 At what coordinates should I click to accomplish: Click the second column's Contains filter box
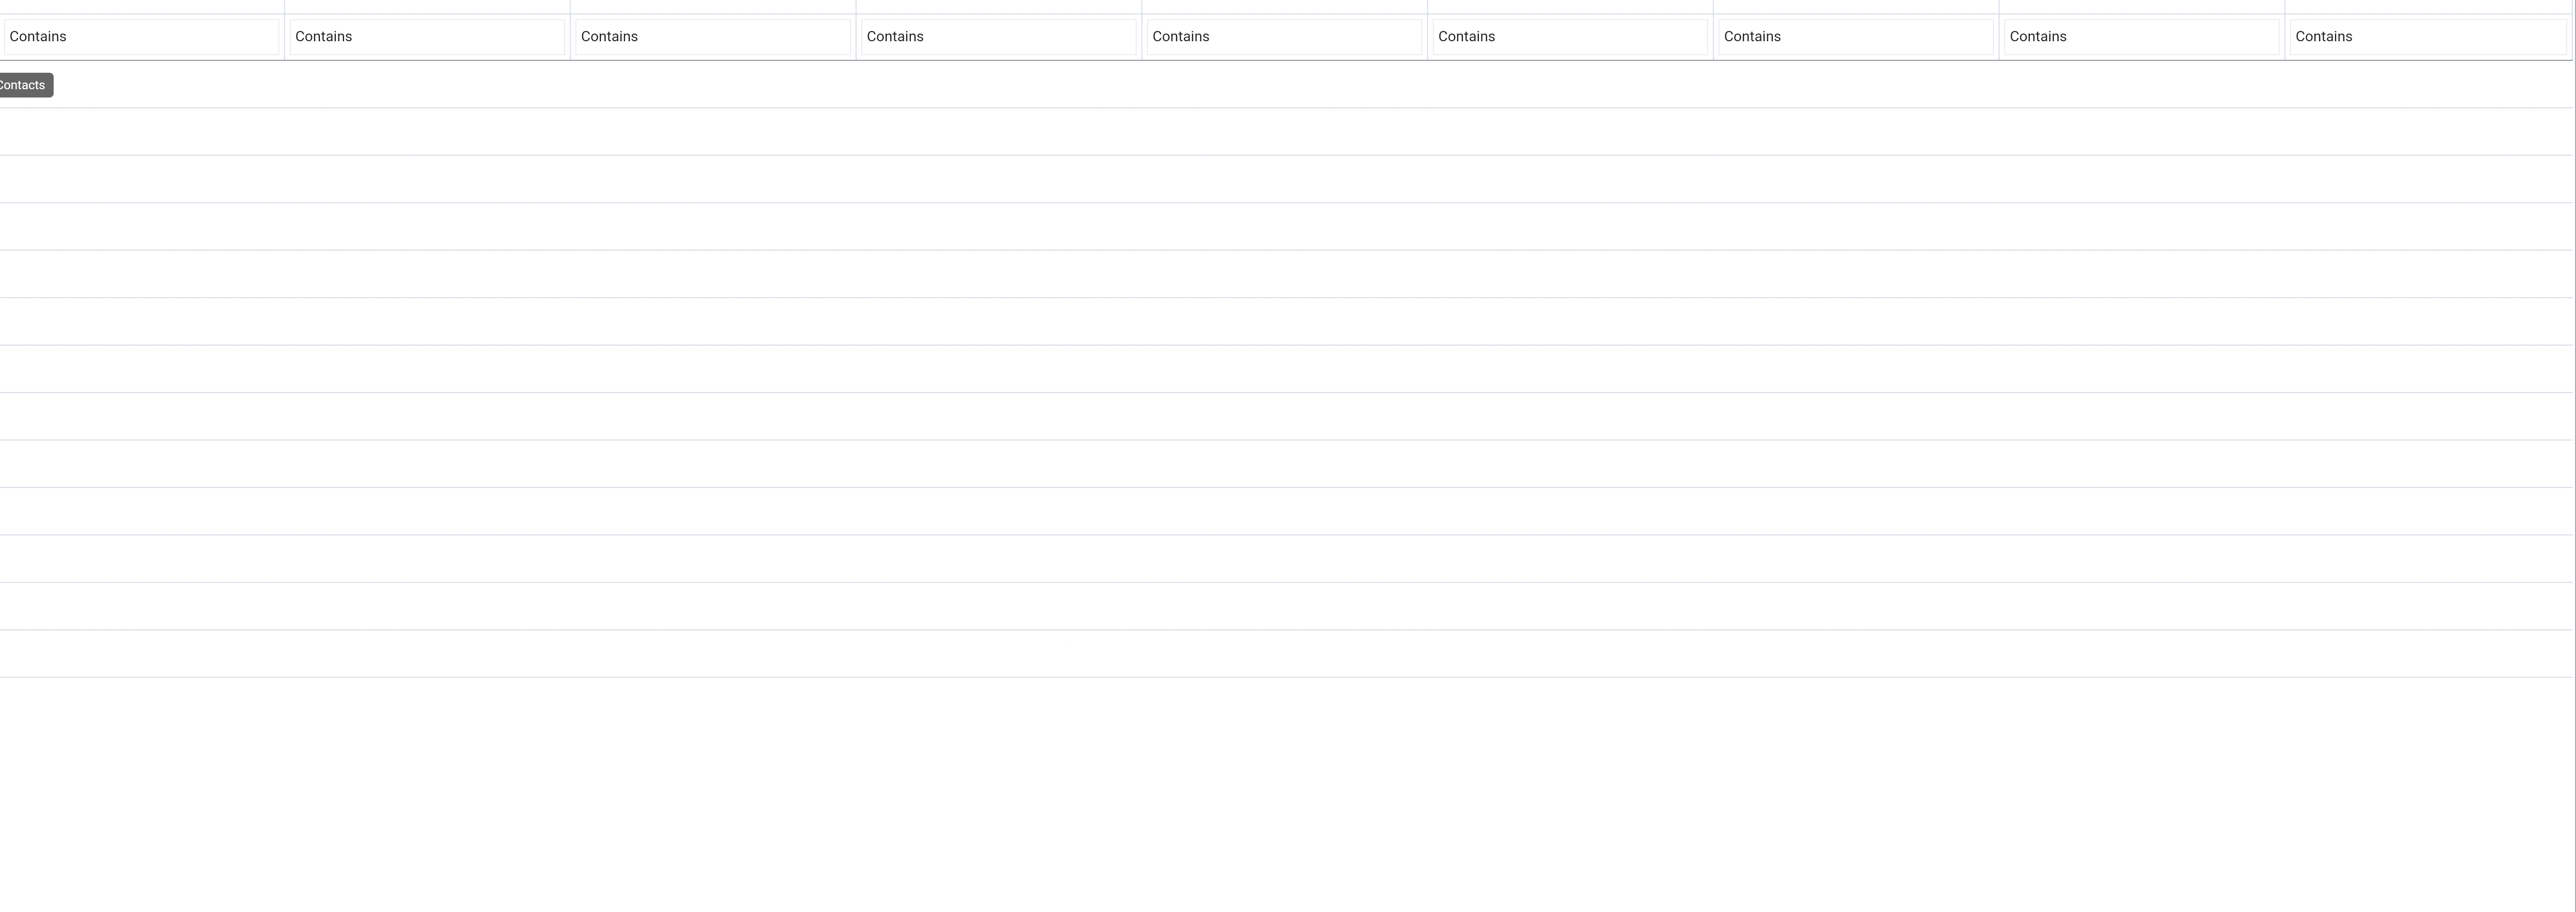pyautogui.click(x=426, y=36)
